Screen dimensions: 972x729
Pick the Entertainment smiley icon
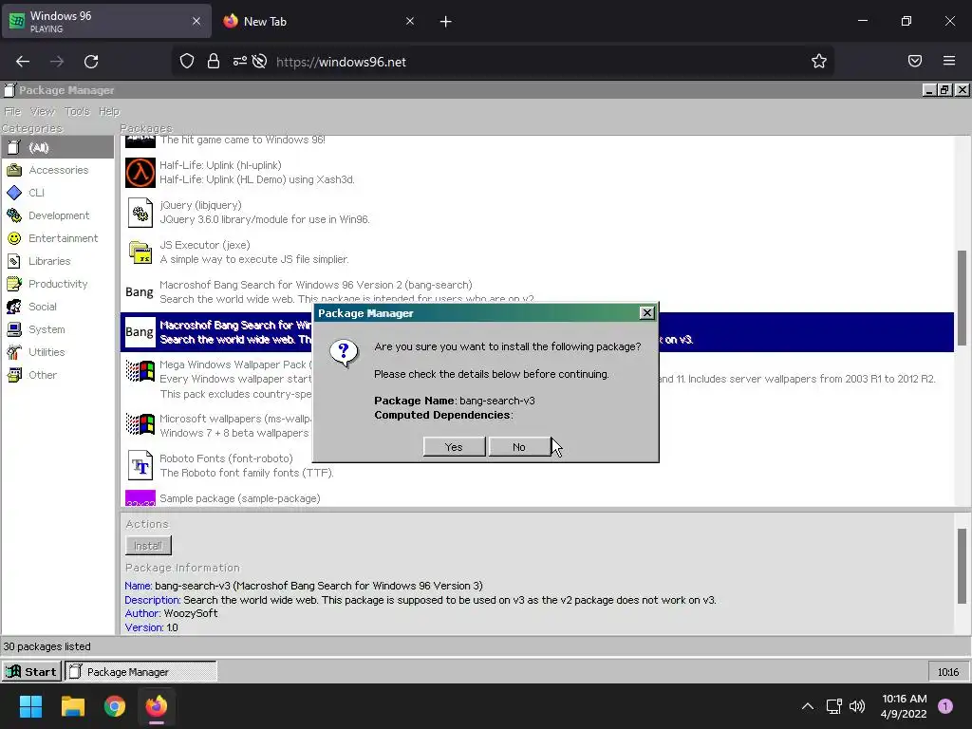click(13, 238)
